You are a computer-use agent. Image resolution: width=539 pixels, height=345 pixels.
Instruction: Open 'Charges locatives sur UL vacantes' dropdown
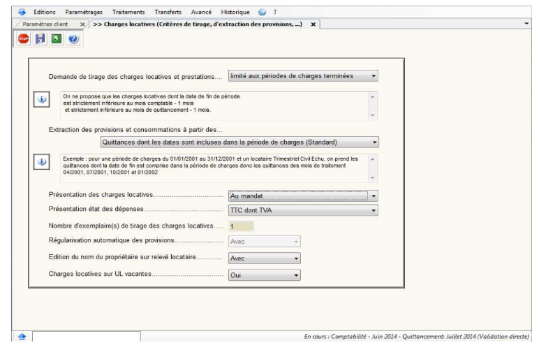pyautogui.click(x=264, y=275)
